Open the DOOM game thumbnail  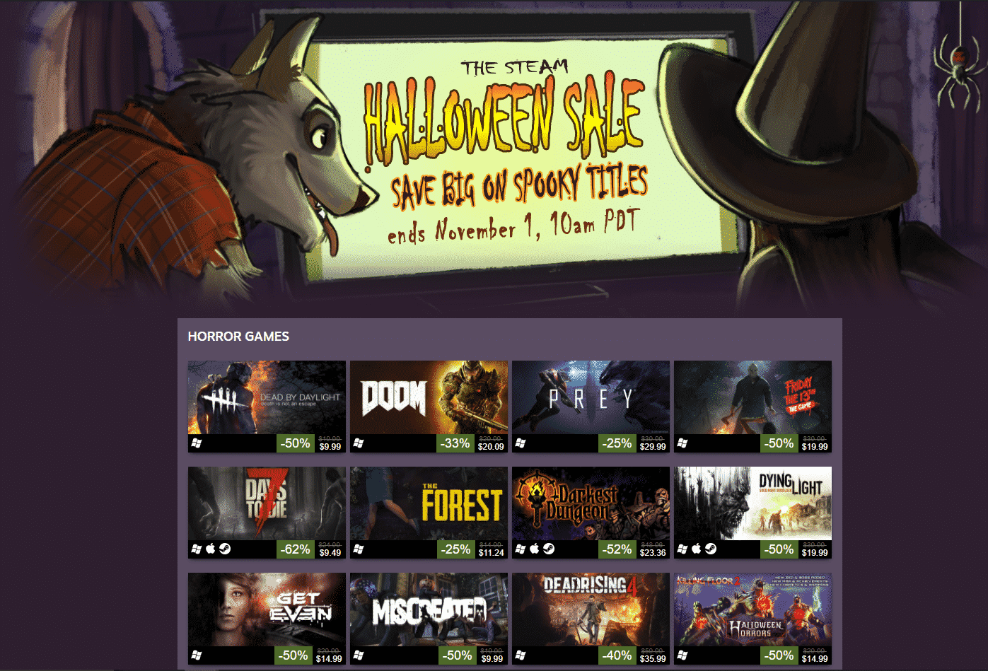(429, 397)
